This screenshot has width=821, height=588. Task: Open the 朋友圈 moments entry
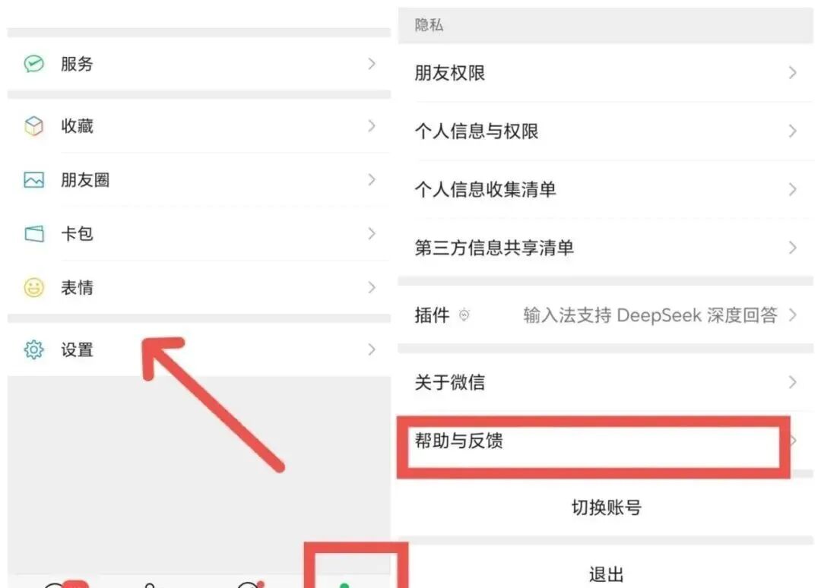tap(199, 180)
